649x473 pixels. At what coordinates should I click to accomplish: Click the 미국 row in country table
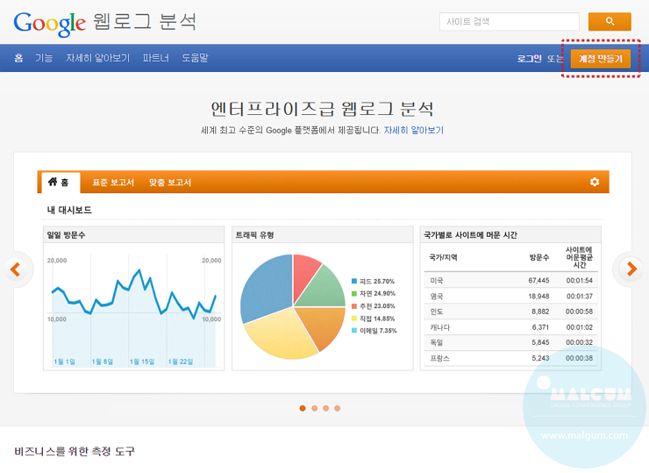(510, 281)
